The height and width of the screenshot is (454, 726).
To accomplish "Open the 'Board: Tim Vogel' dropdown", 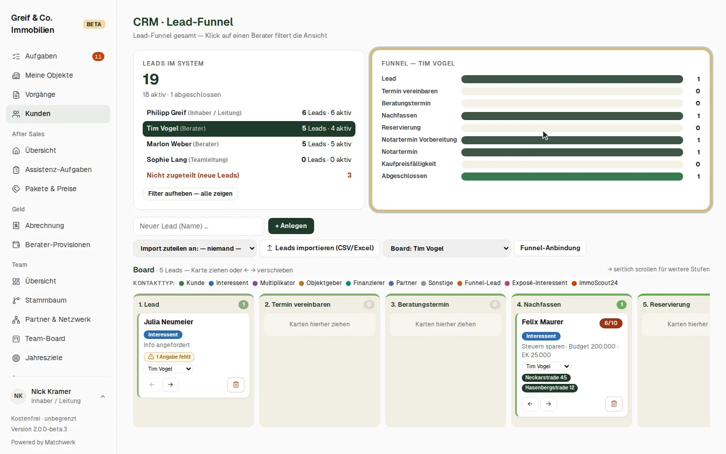I will tap(447, 249).
